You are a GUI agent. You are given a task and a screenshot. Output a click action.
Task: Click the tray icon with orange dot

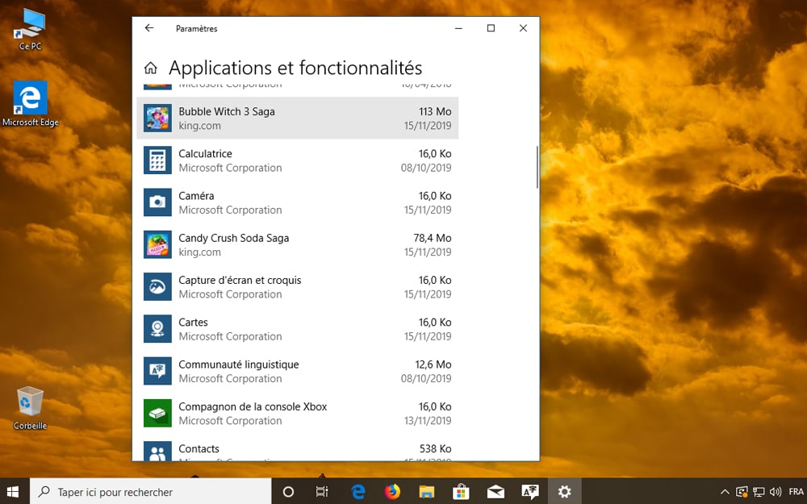point(742,492)
